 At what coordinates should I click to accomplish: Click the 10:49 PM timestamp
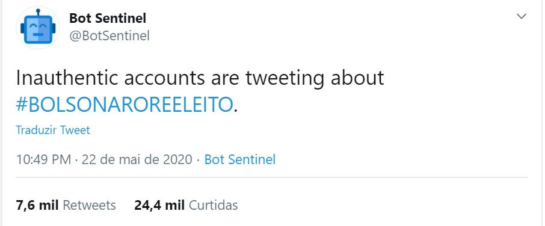[x=43, y=159]
